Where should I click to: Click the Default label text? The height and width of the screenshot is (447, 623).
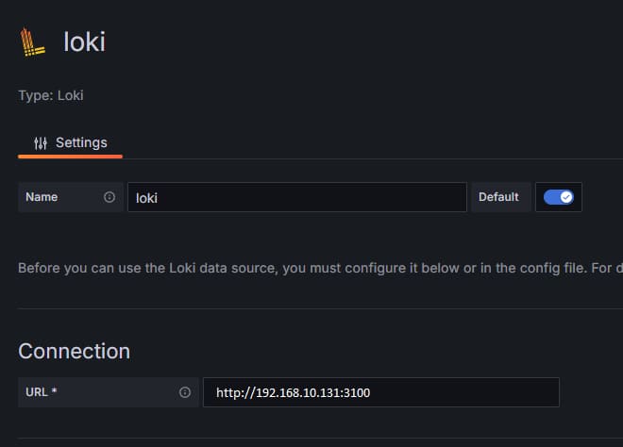click(498, 197)
